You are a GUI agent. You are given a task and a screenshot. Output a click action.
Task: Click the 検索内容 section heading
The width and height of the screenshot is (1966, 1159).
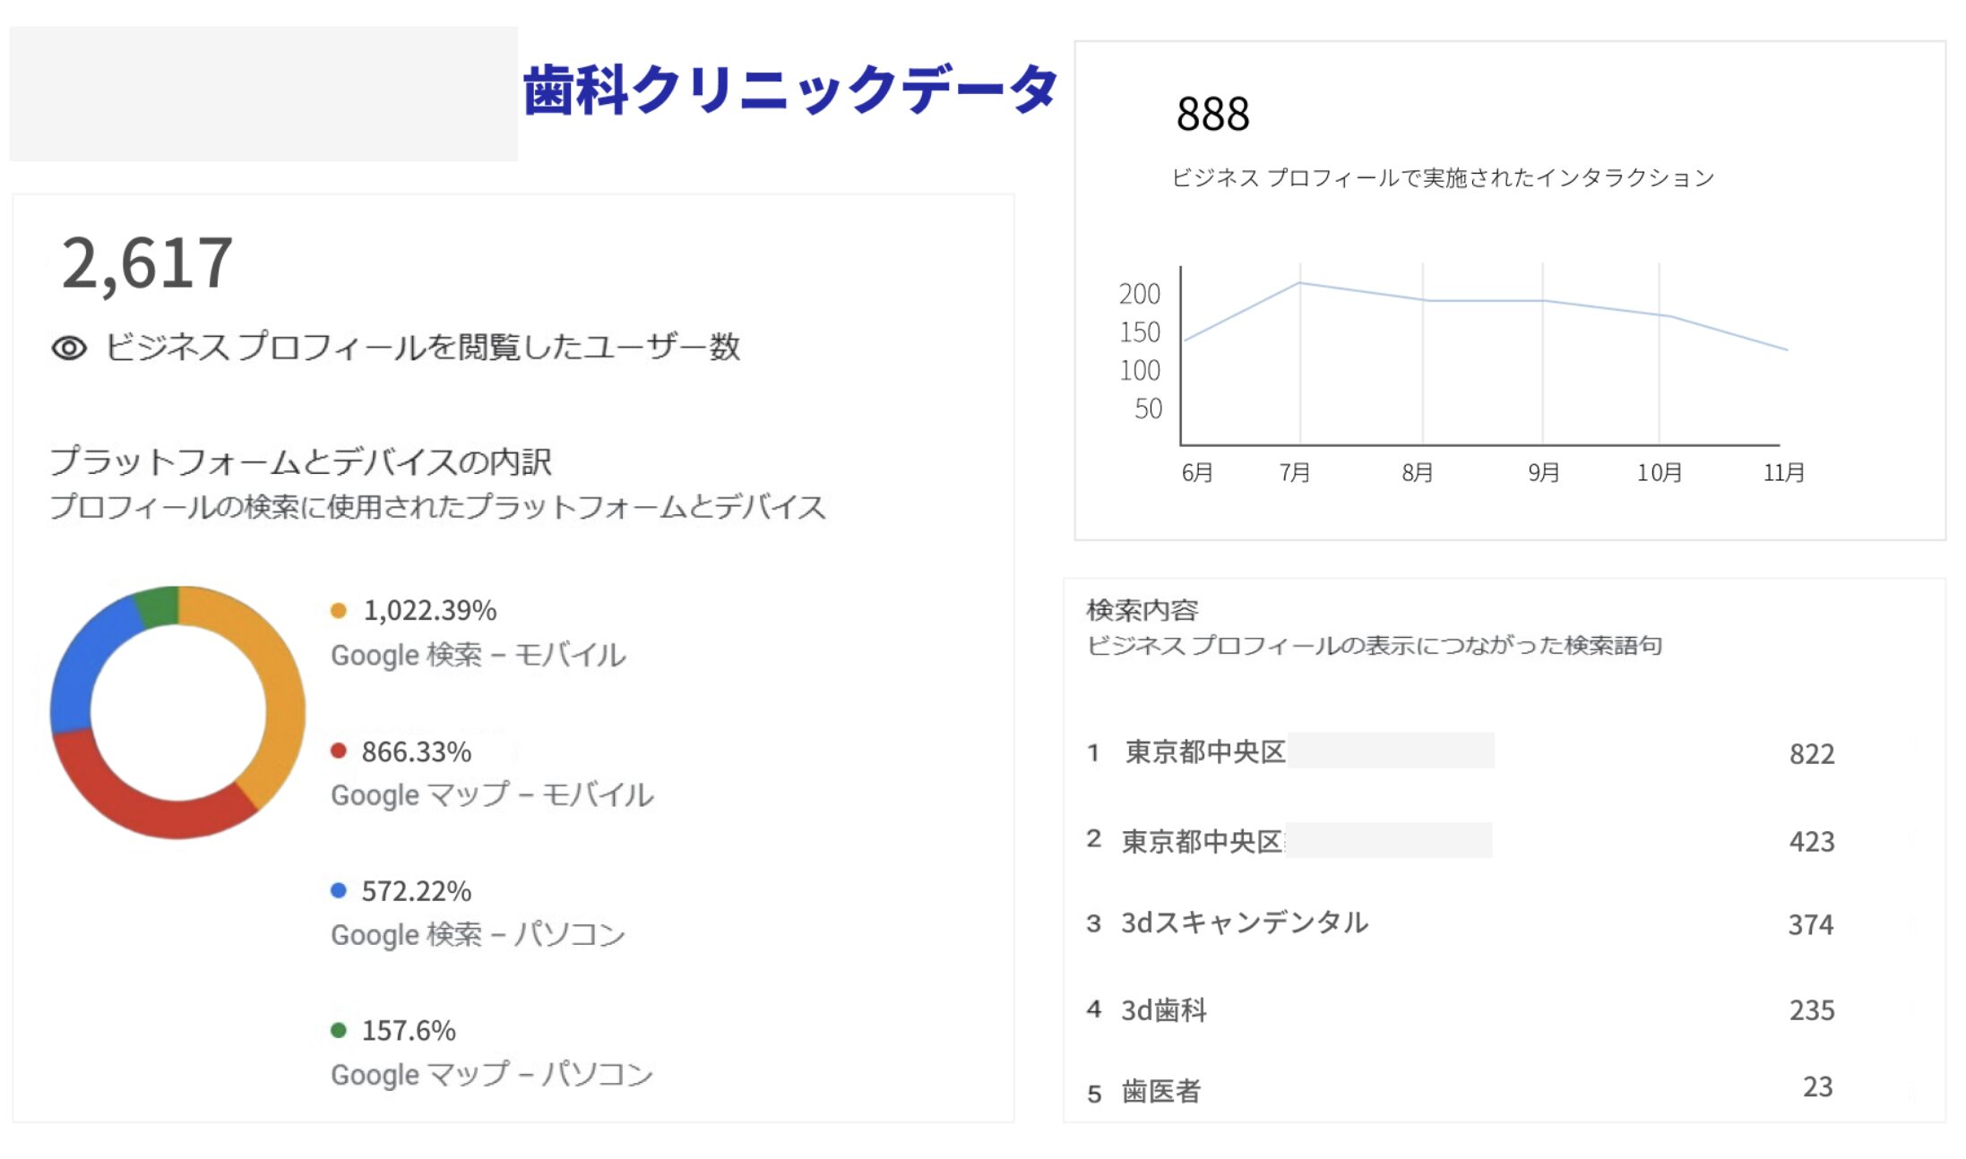1142,610
